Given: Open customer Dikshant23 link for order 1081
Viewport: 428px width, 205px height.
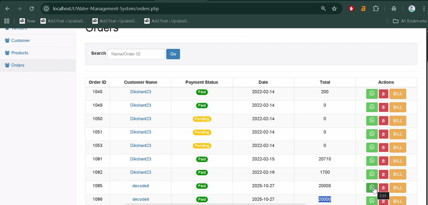Looking at the screenshot, I should (x=140, y=159).
